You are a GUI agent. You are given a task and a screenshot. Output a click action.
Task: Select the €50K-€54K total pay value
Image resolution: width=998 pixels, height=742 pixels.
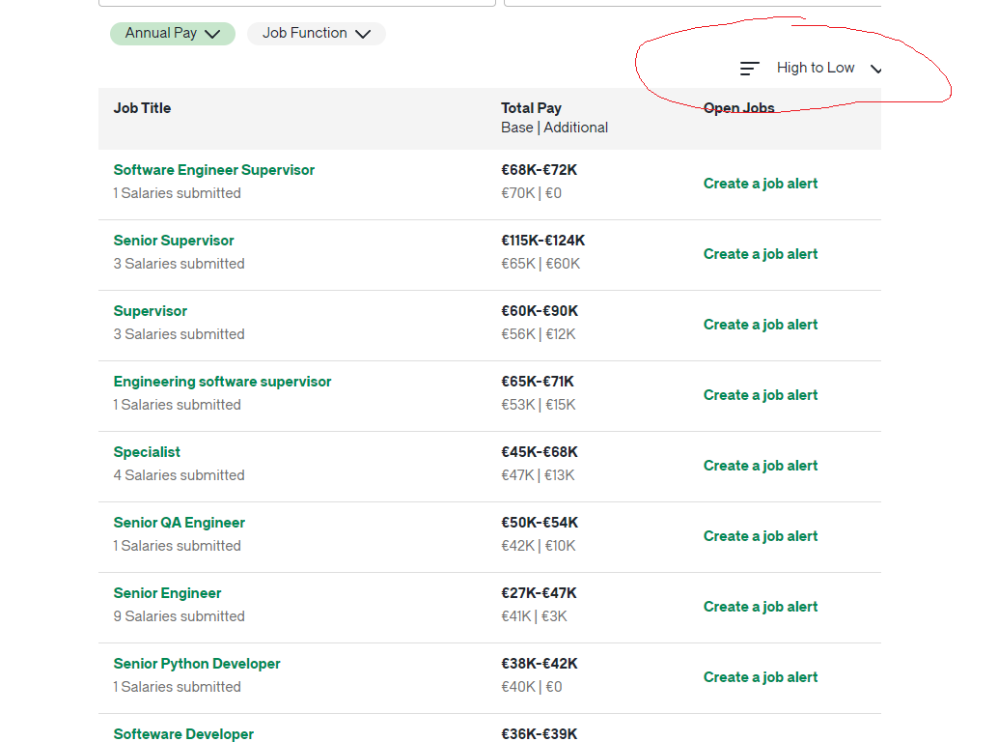(540, 523)
